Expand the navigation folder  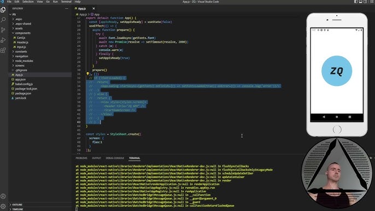coord(21,56)
